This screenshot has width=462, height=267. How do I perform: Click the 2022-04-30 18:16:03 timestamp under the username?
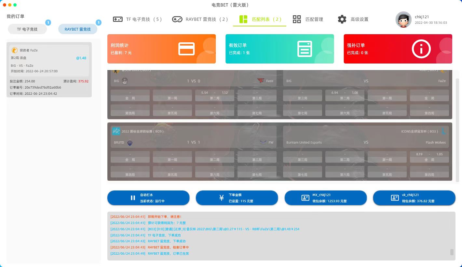point(431,23)
